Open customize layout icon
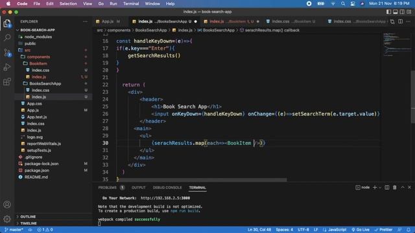Image resolution: width=415 pixels, height=233 pixels. pos(409,12)
